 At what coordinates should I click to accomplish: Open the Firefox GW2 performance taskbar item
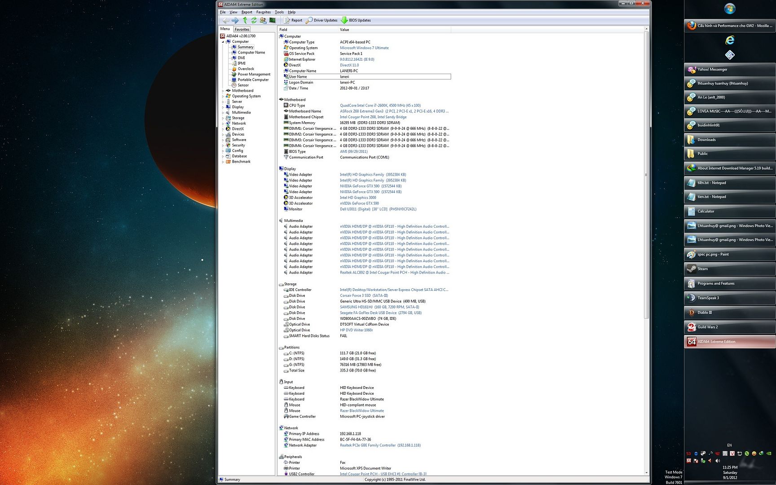pyautogui.click(x=730, y=26)
